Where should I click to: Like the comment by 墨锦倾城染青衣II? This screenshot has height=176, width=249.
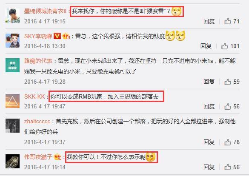[228, 21]
